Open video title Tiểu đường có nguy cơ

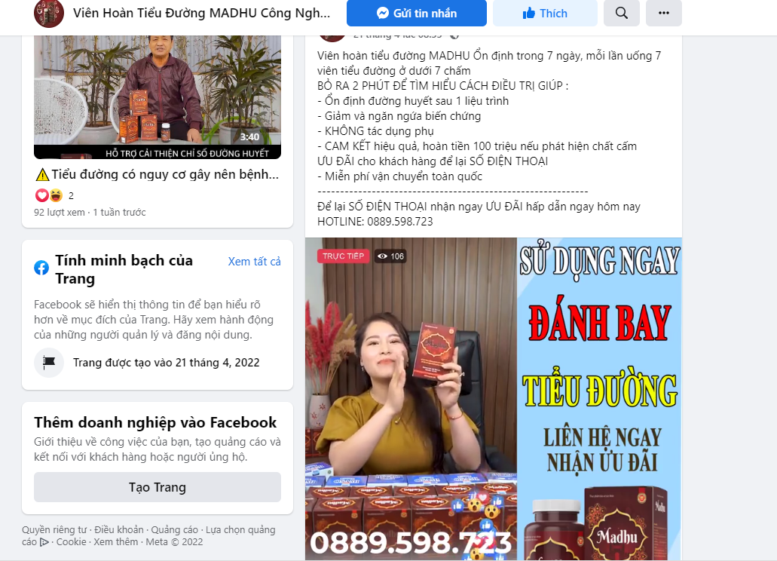coord(157,174)
